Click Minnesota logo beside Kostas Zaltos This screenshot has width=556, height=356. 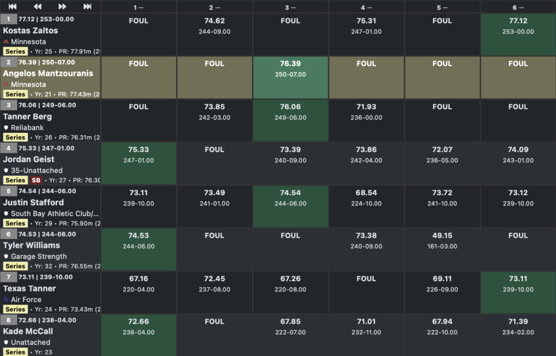click(7, 42)
